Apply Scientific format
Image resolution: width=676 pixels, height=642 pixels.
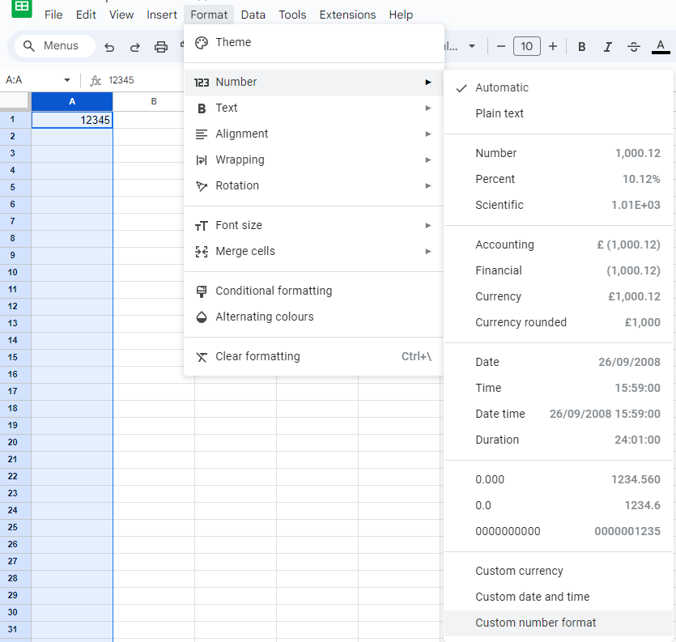click(x=559, y=205)
